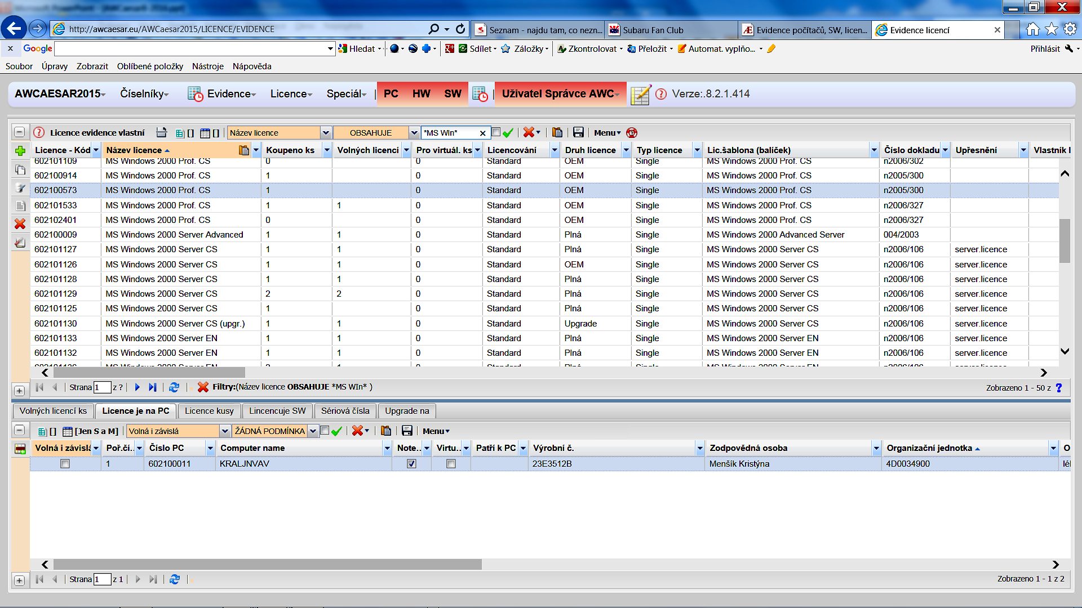This screenshot has height=608, width=1082.
Task: Click Koupeno ks column header
Action: tap(291, 150)
